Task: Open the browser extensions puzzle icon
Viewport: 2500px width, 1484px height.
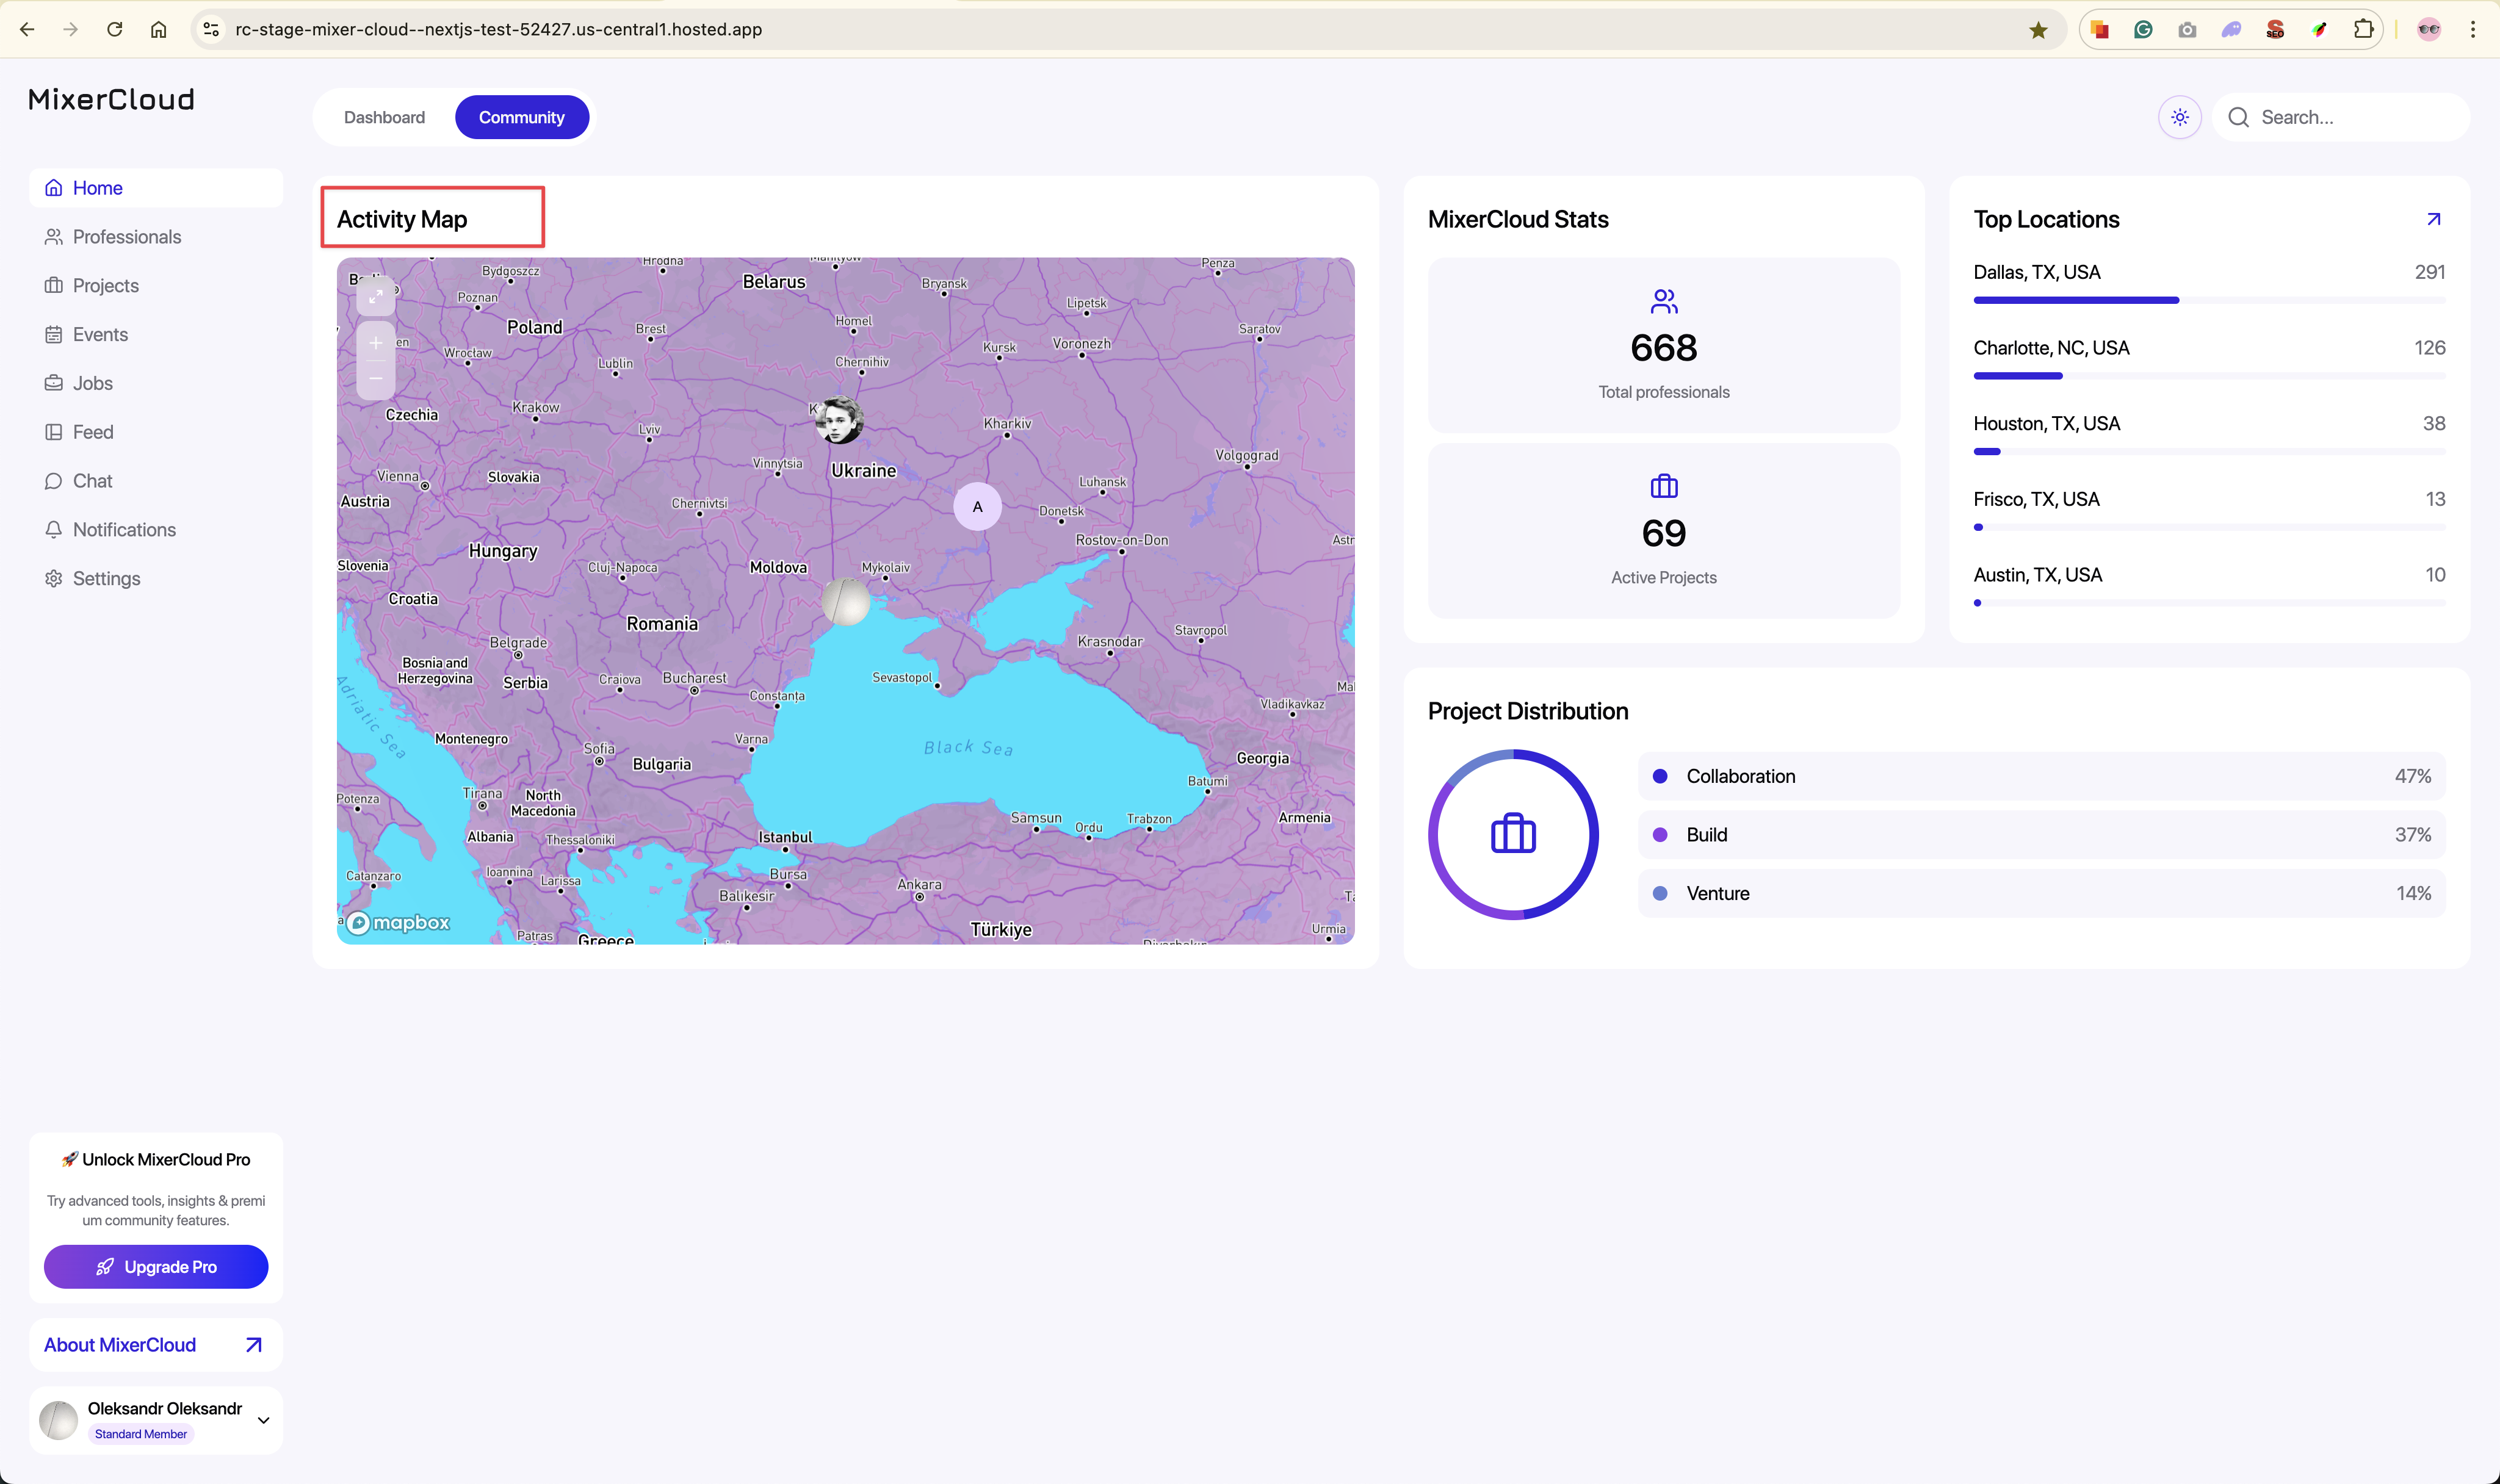Action: pos(2362,30)
